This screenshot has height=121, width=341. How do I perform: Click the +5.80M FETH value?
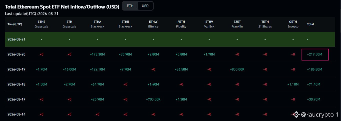[181, 54]
